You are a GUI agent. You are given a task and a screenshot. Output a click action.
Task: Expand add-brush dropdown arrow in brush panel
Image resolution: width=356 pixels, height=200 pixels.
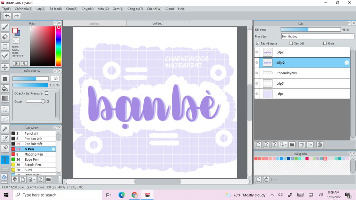34,180
